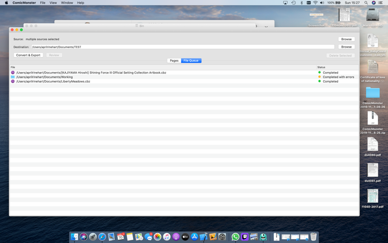
Task: Click the volume icon in menu bar
Action: (x=322, y=3)
